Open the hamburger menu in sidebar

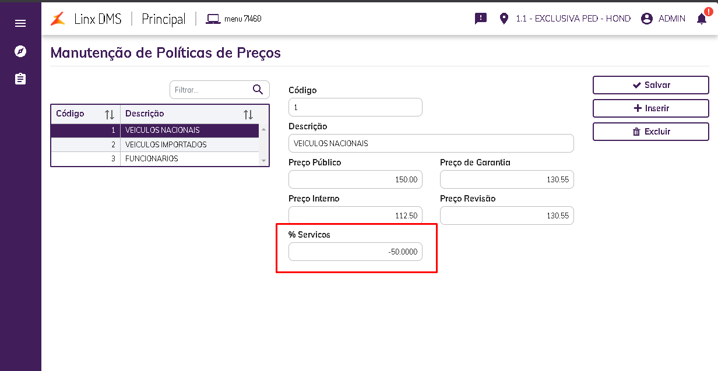point(20,23)
